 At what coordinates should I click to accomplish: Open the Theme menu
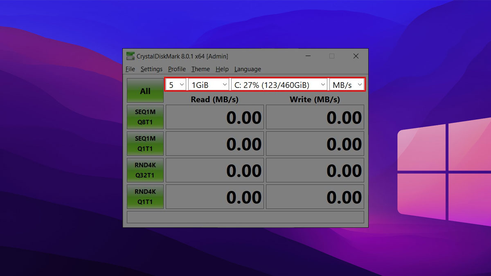pos(200,69)
